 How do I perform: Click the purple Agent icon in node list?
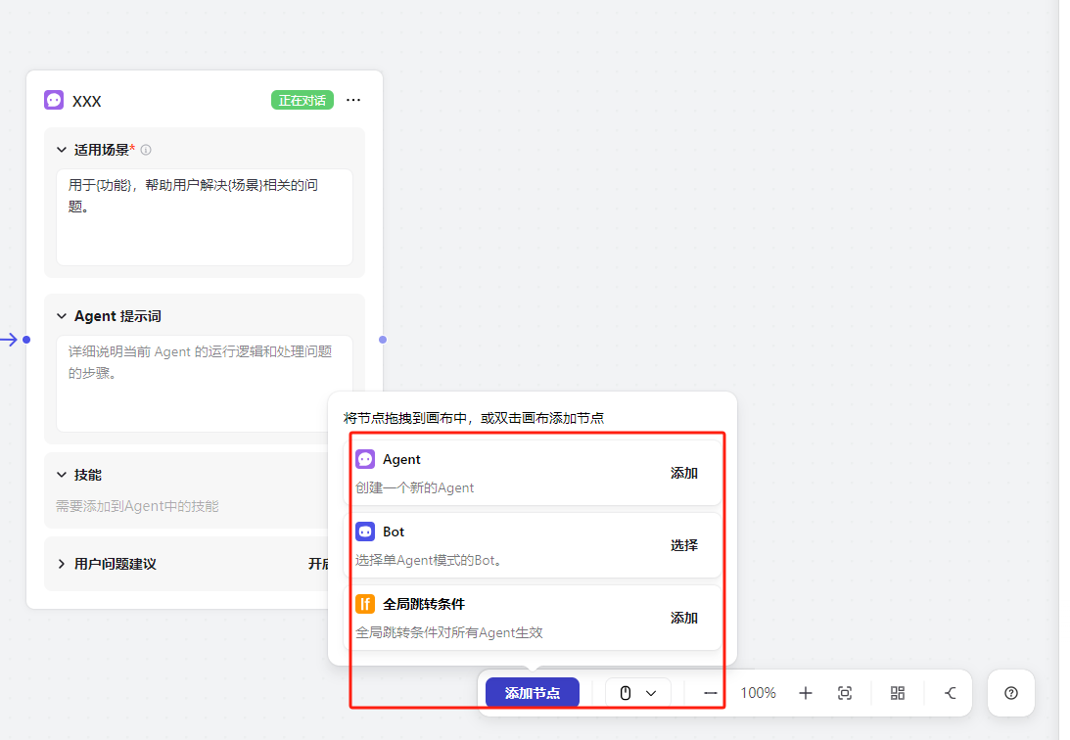365,459
